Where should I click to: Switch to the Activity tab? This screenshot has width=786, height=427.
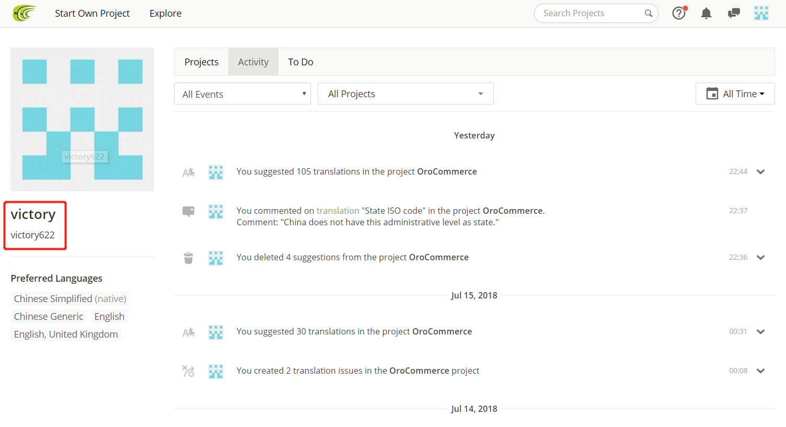[x=253, y=62]
